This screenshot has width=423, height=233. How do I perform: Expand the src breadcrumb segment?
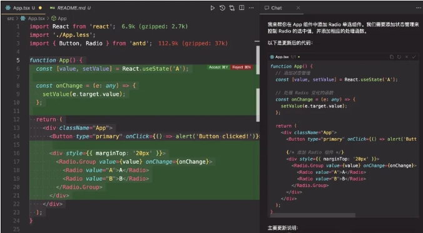tap(11, 18)
